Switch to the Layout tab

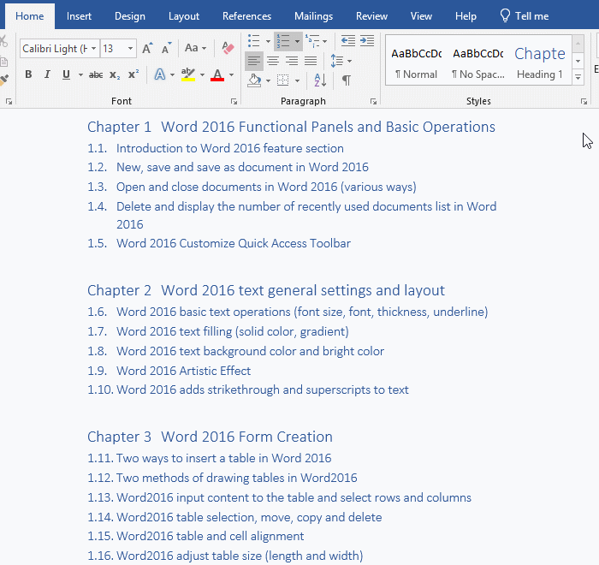tap(184, 16)
